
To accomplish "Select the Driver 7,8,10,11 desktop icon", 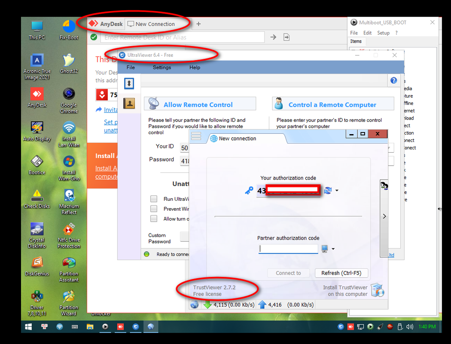I will pos(37,303).
